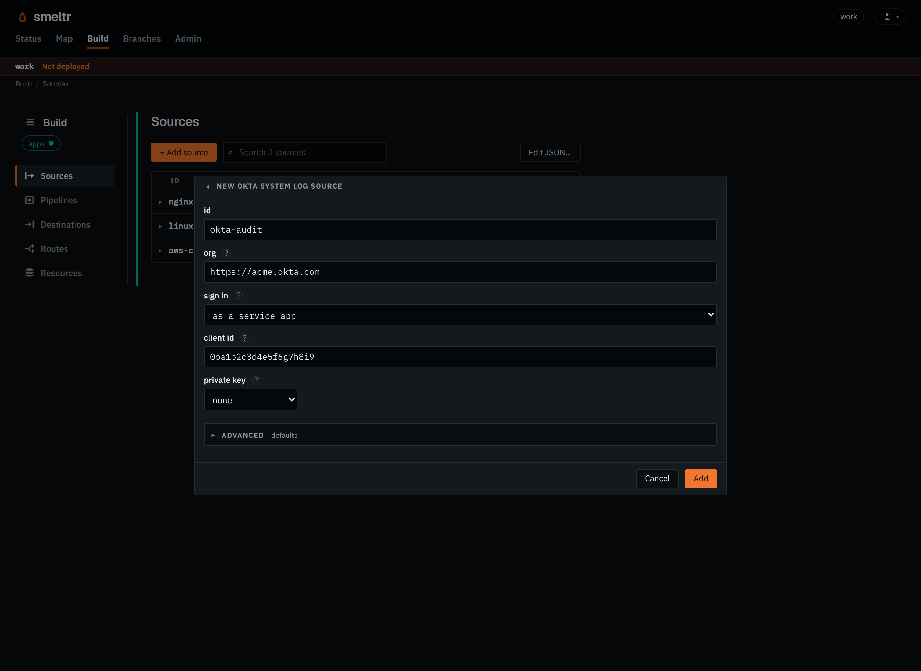Expand the linux source row
The image size is (921, 671).
pyautogui.click(x=160, y=226)
